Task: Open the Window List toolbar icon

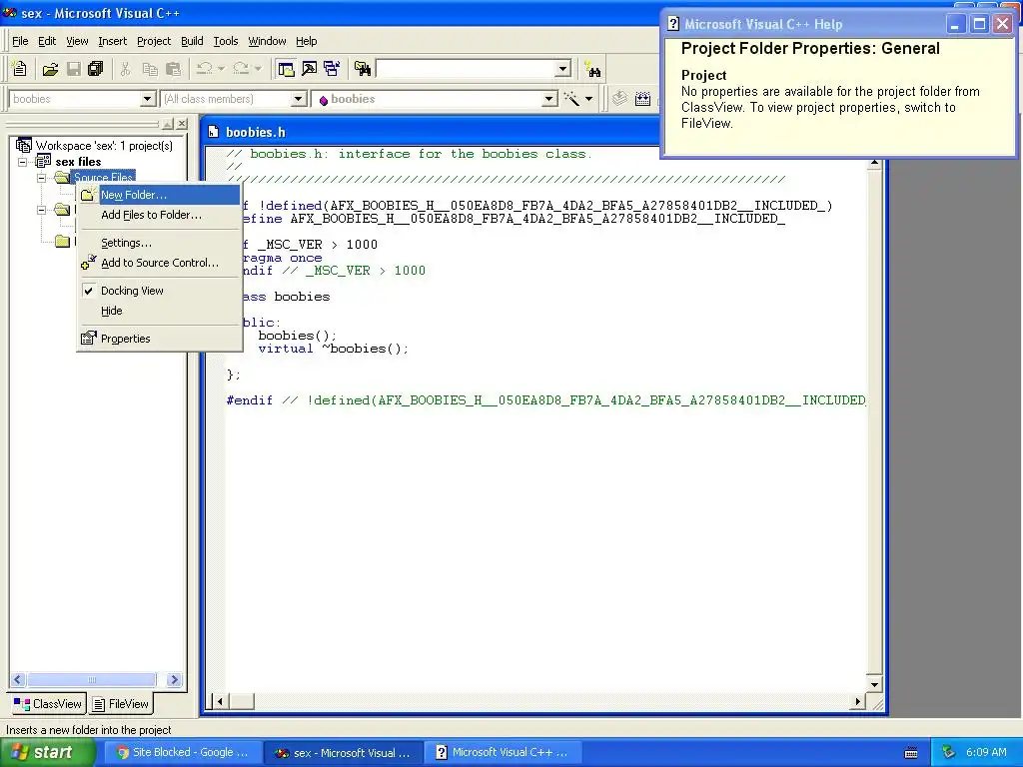Action: [x=332, y=69]
